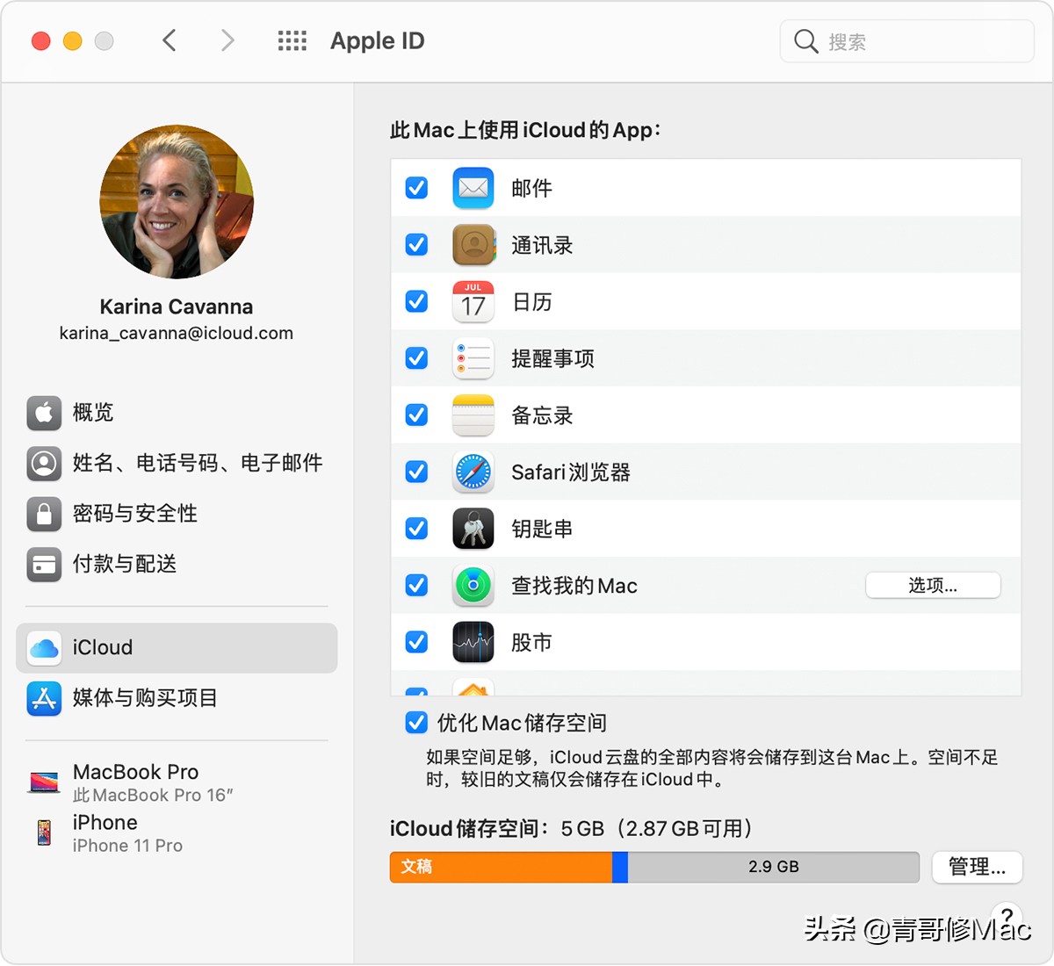Select the Calendar (日历) icon showing JUL 17
This screenshot has width=1054, height=966.
click(x=473, y=301)
